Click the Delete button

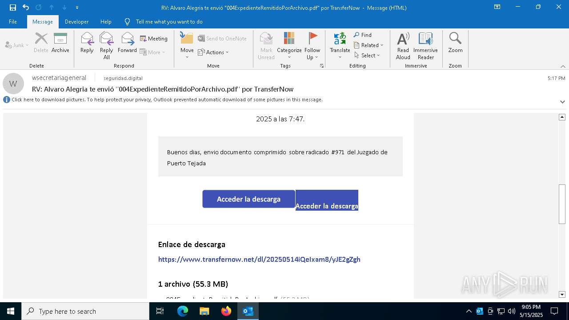click(41, 43)
